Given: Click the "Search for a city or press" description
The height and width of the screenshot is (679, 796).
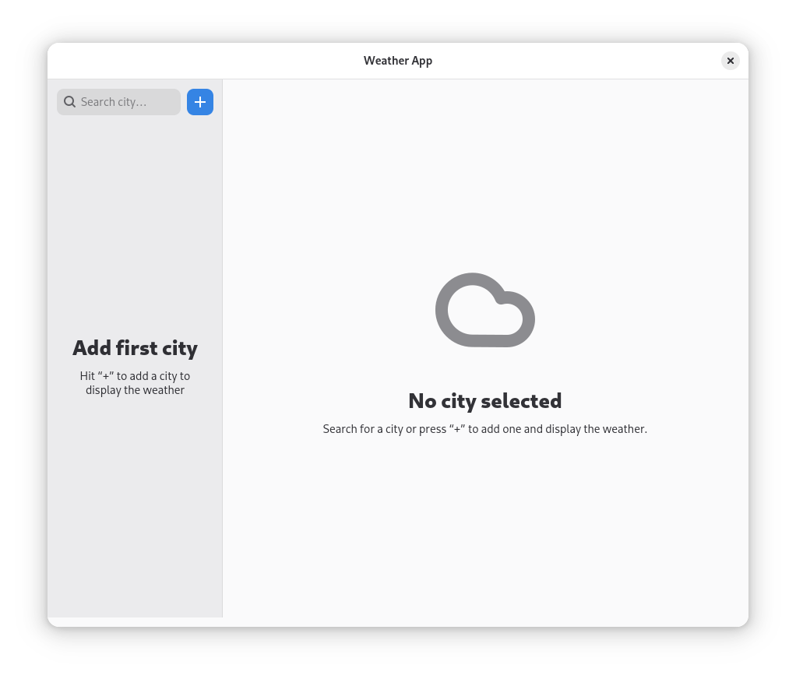Looking at the screenshot, I should coord(484,429).
